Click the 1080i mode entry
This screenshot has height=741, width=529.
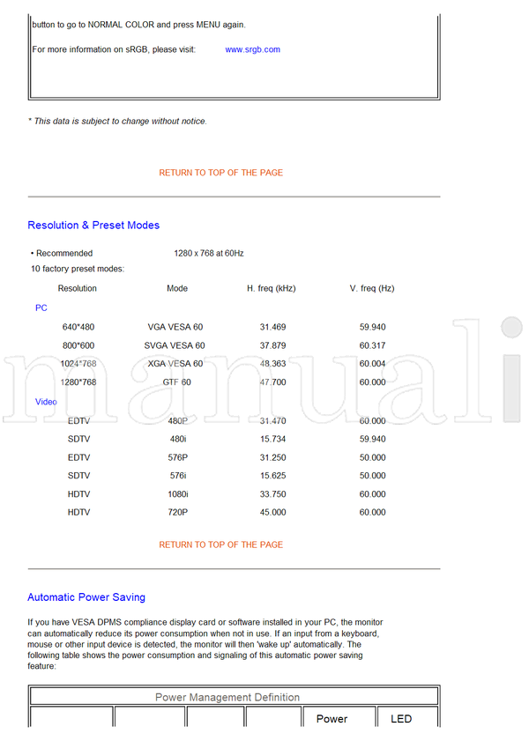click(x=177, y=494)
